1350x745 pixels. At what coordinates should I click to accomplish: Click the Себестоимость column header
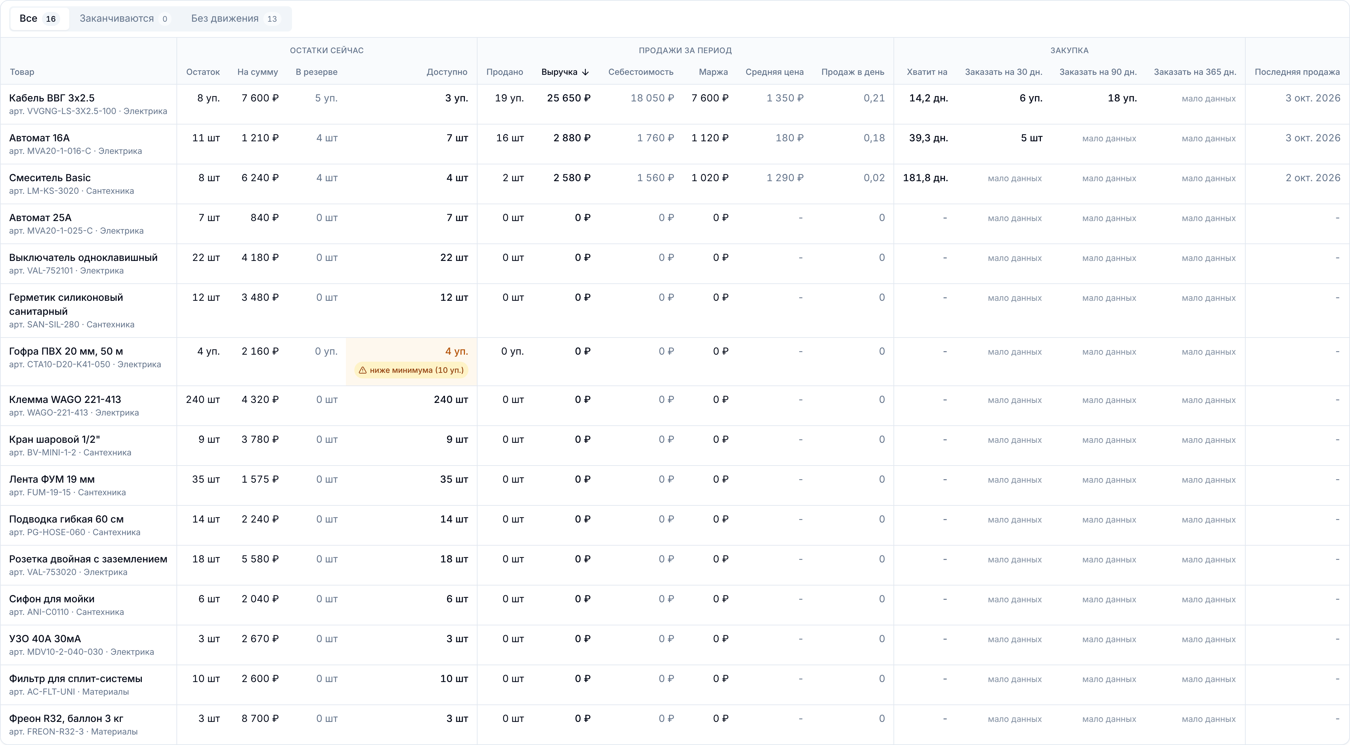(640, 72)
